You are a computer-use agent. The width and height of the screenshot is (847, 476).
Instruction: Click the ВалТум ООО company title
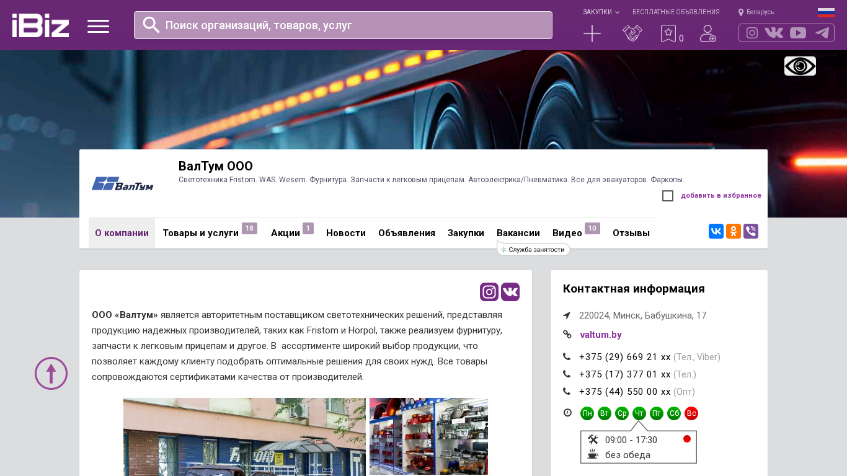[x=216, y=166]
